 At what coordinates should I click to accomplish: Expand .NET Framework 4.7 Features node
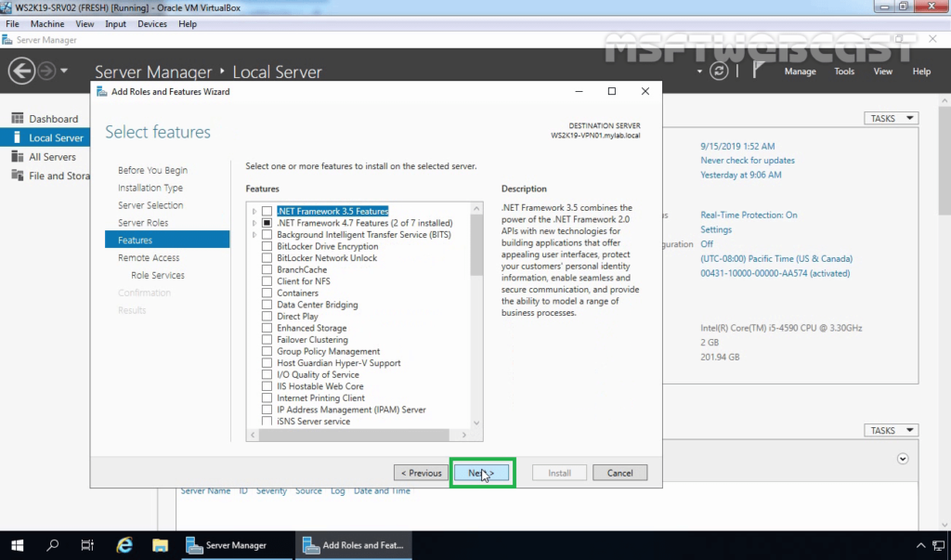tap(254, 223)
